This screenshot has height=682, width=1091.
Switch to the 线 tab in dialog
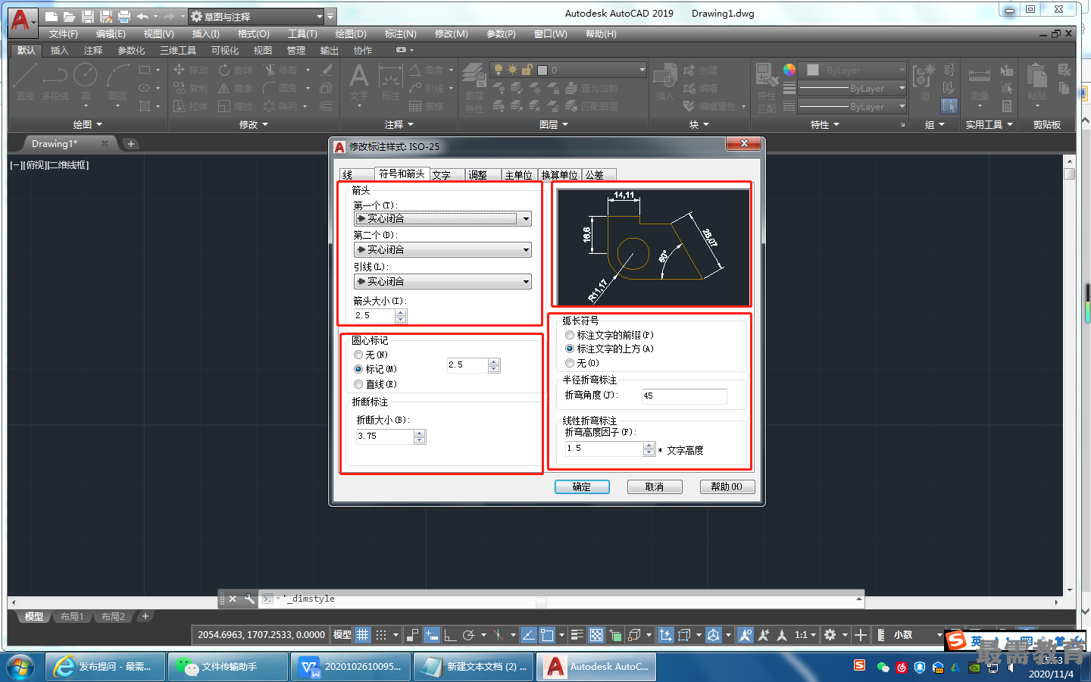(357, 175)
